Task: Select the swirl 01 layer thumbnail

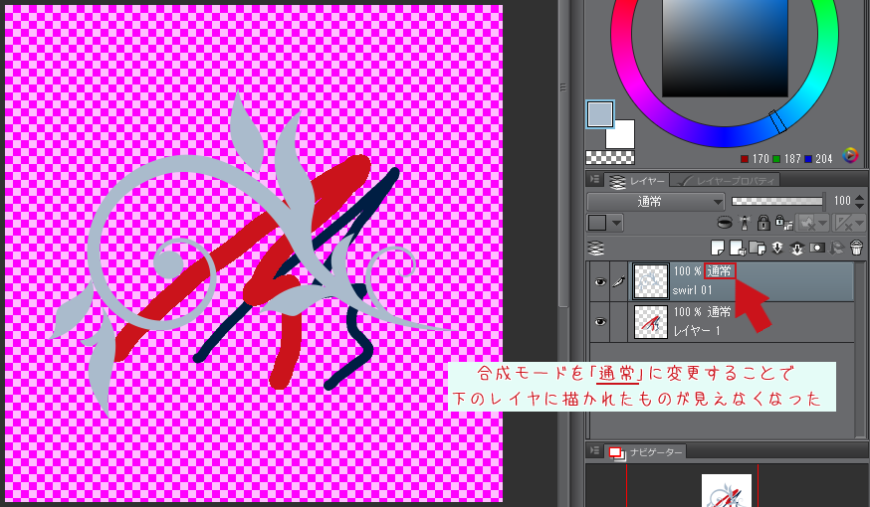Action: tap(650, 281)
